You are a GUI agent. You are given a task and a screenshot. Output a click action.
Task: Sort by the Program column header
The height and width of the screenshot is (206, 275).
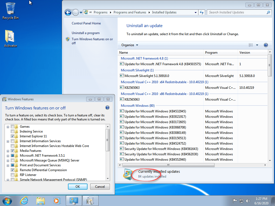point(220,53)
